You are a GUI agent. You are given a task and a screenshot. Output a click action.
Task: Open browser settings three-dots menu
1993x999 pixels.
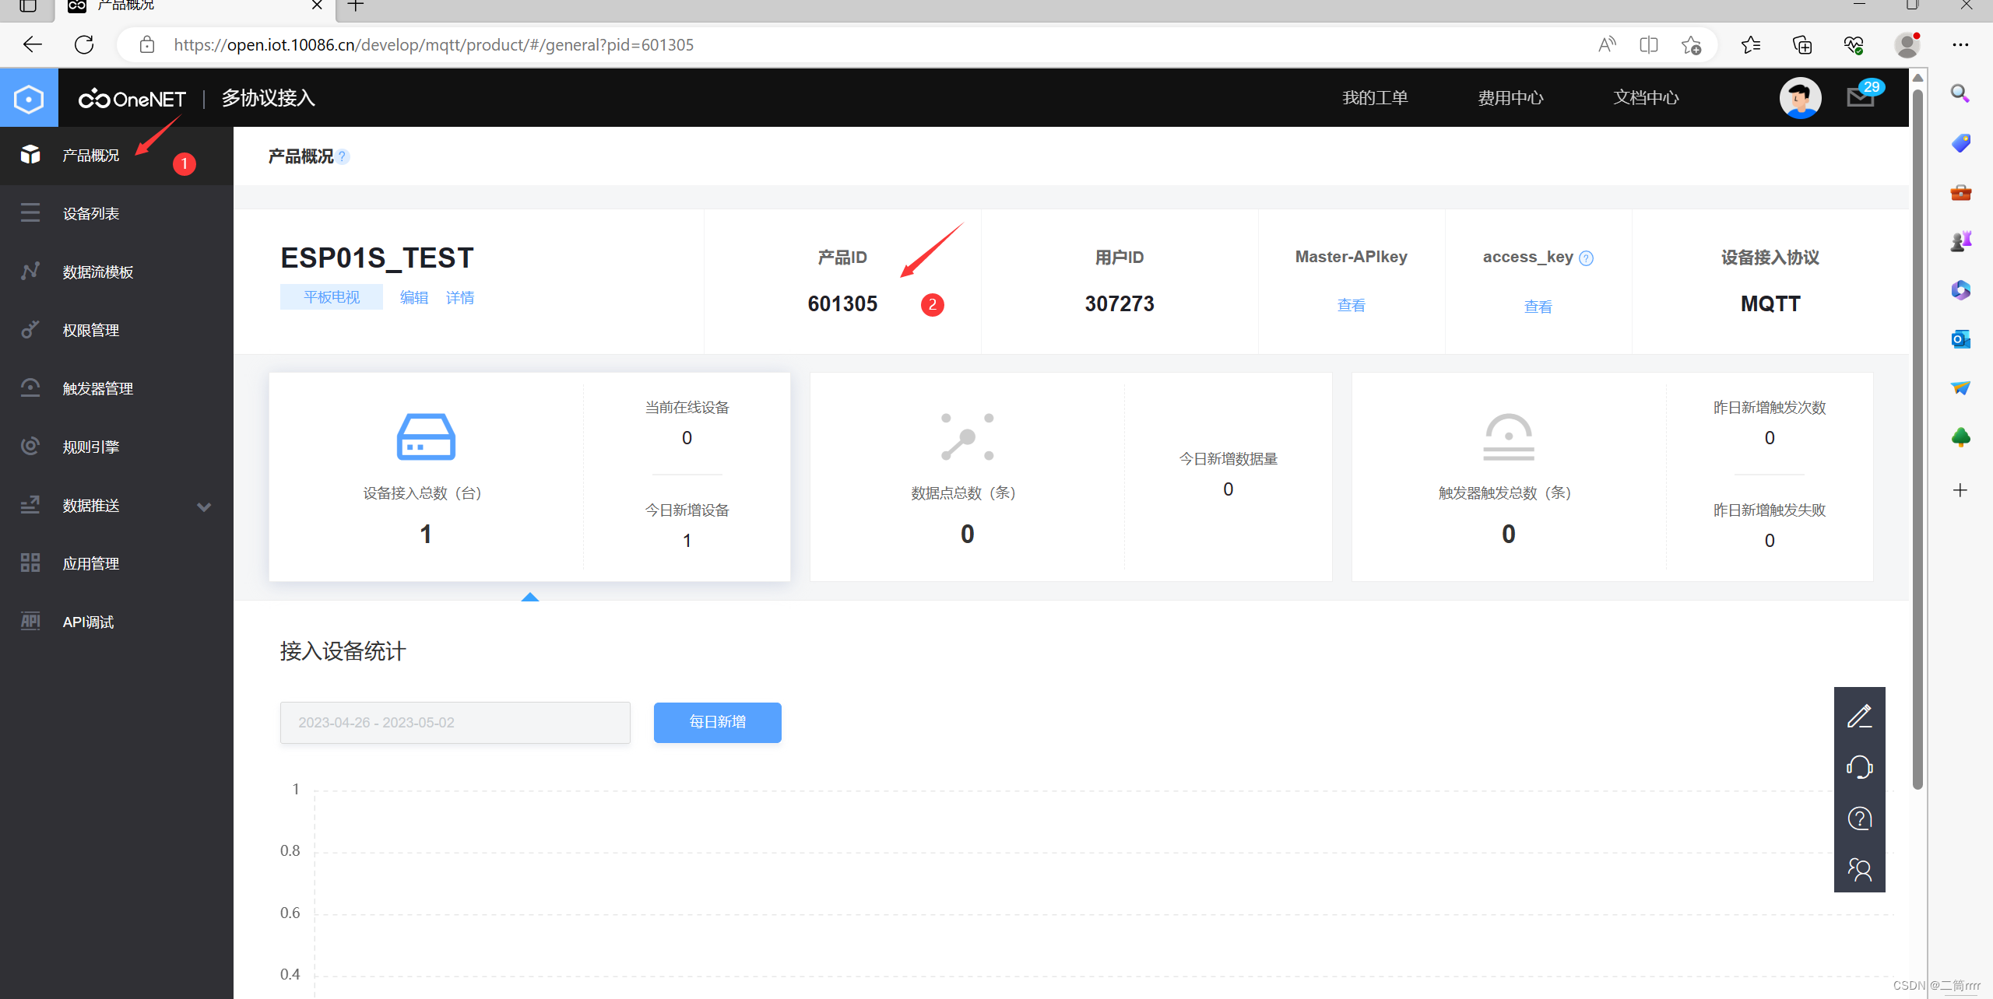[1960, 45]
